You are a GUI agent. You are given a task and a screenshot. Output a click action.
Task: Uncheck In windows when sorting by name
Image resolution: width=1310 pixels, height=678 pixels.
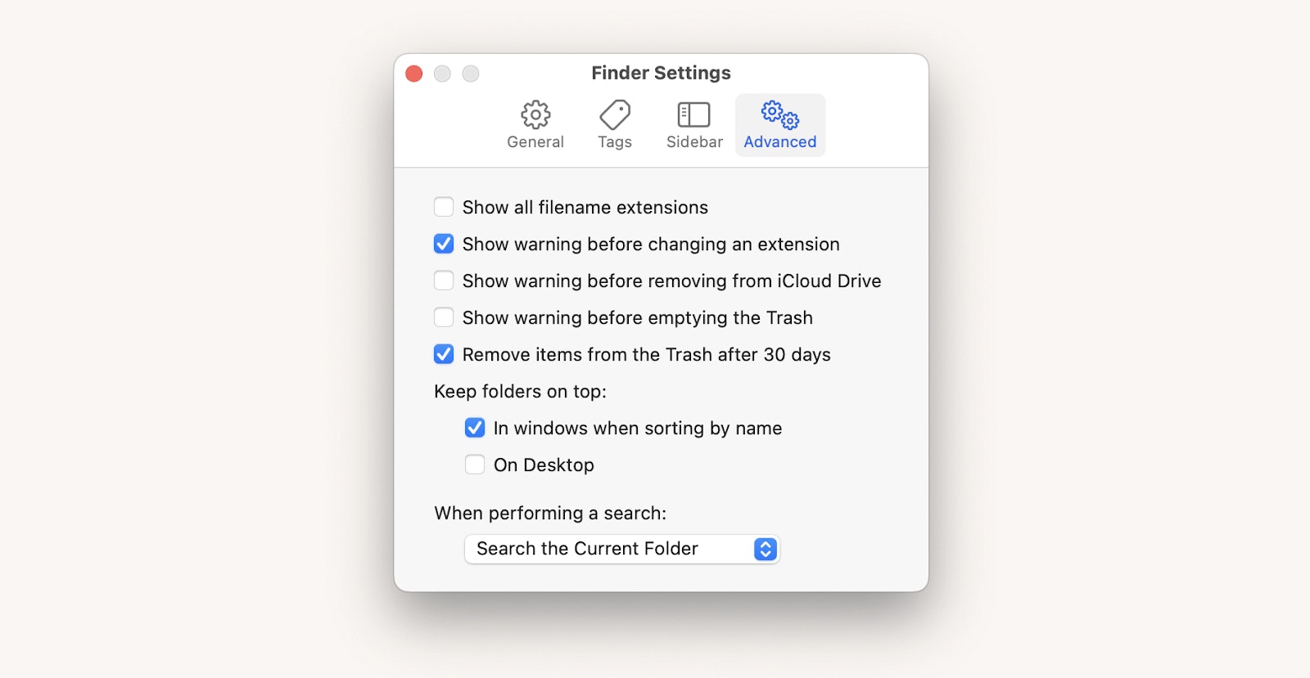click(x=475, y=428)
